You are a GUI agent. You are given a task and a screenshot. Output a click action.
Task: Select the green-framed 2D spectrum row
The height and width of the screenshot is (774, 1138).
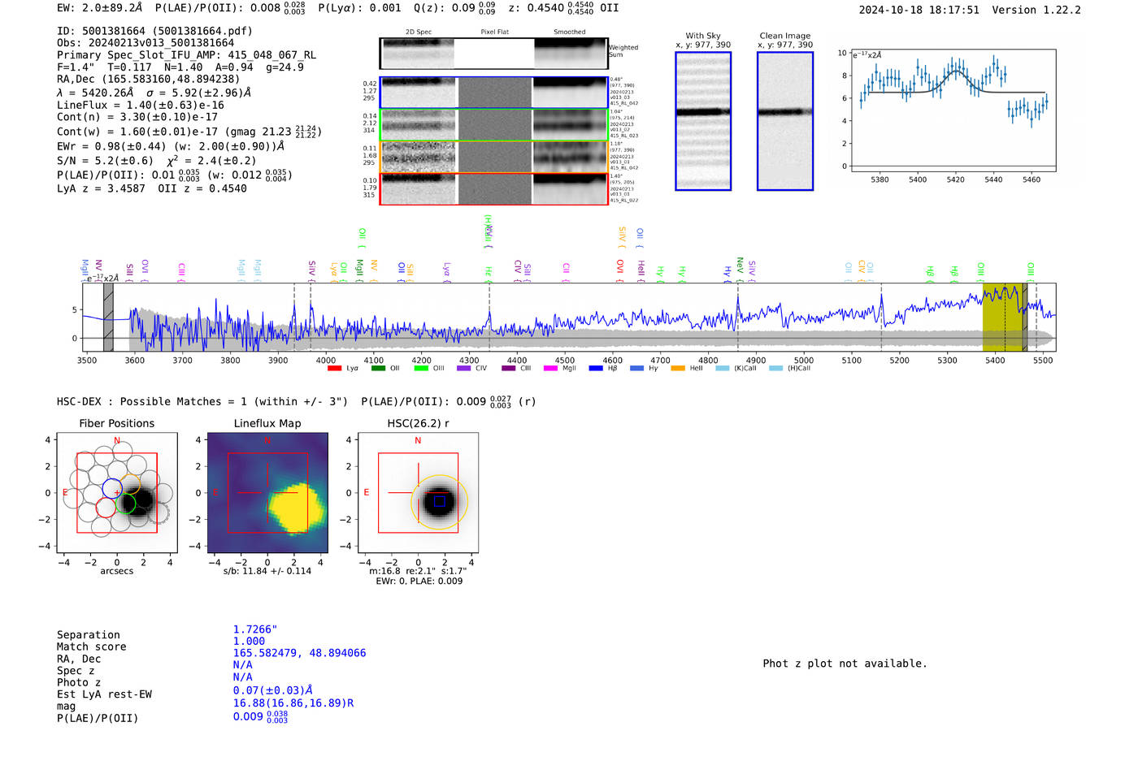[493, 125]
